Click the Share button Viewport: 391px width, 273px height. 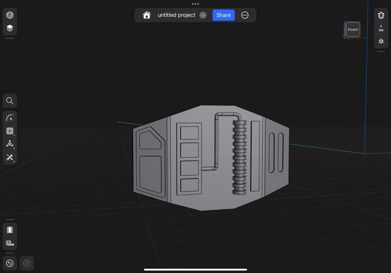223,15
